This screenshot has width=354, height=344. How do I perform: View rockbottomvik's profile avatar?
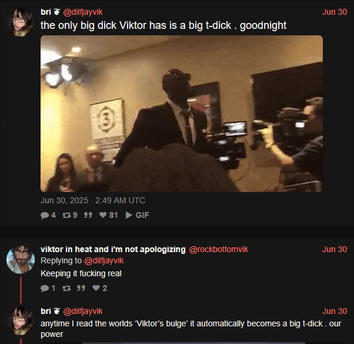[x=21, y=260]
